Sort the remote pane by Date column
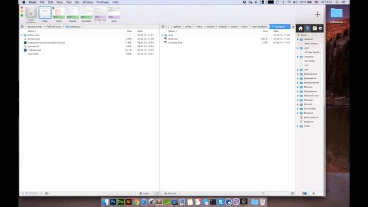368x207 pixels. (x=276, y=31)
